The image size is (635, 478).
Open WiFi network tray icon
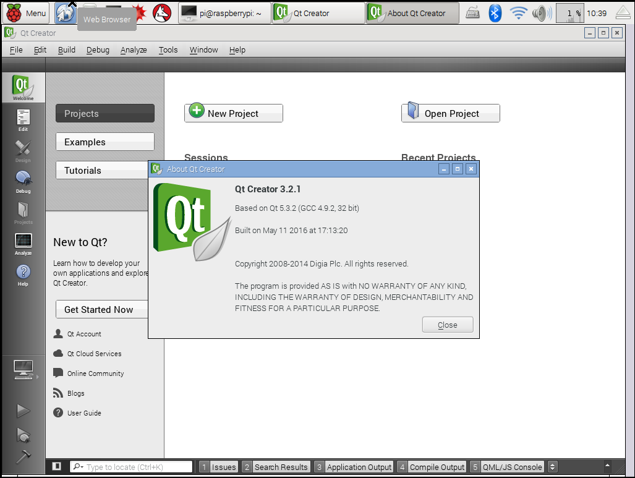(x=518, y=13)
